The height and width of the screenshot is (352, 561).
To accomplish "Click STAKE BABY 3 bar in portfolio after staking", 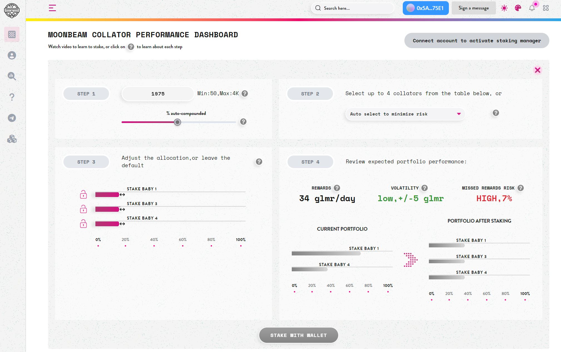I will pos(447,262).
